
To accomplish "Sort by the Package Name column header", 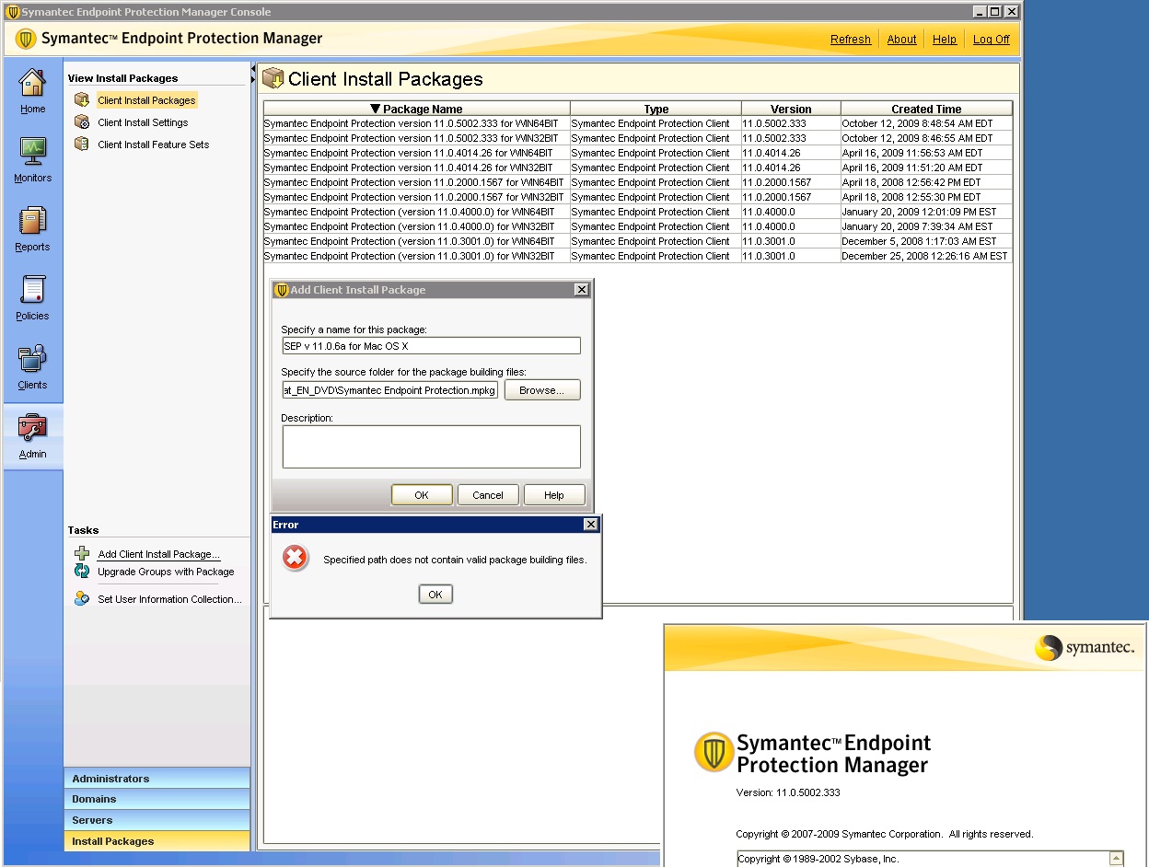I will coord(417,109).
